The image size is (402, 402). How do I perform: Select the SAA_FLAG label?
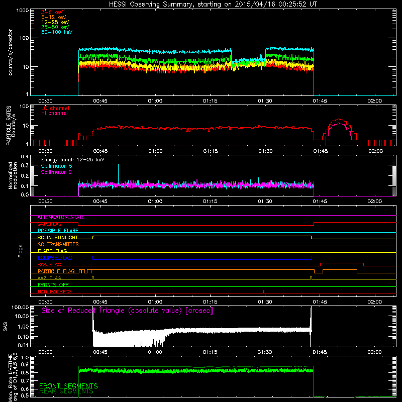click(x=49, y=264)
